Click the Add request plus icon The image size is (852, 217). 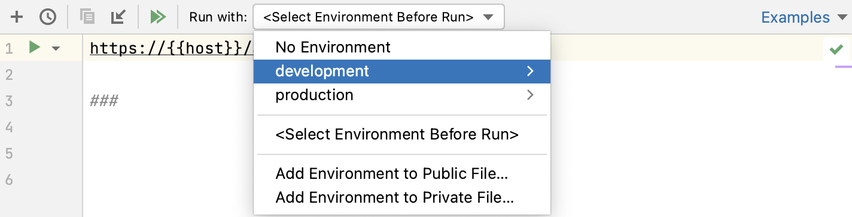tap(17, 17)
